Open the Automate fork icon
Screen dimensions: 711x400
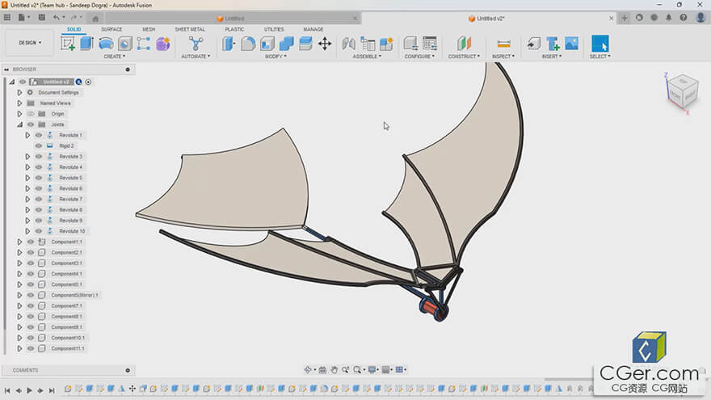196,44
